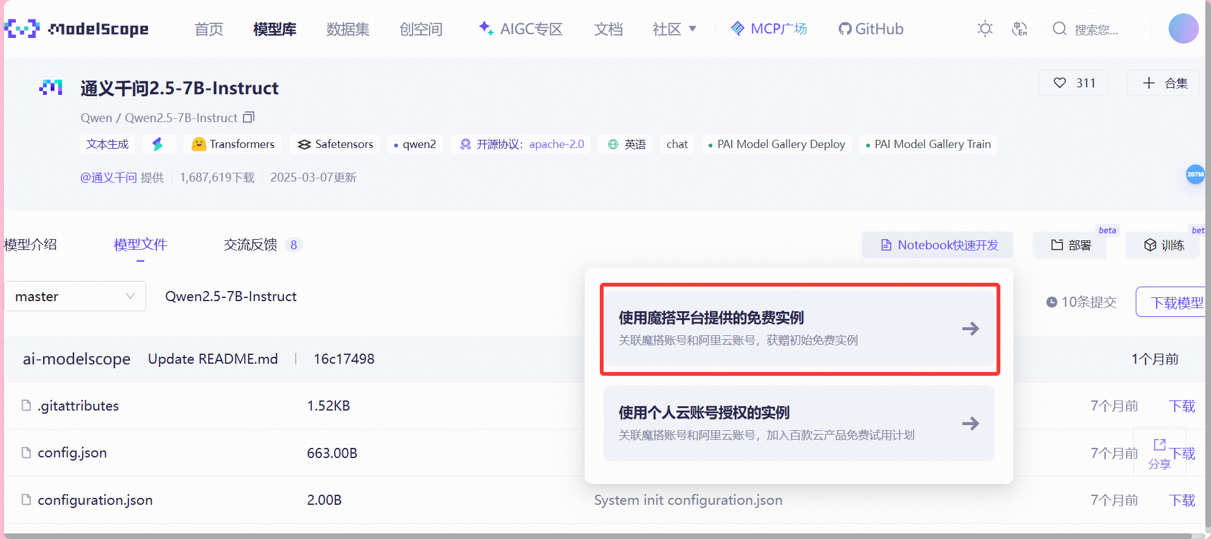This screenshot has height=539, width=1211.
Task: Go to 数据集 in the navigation
Action: pyautogui.click(x=348, y=29)
